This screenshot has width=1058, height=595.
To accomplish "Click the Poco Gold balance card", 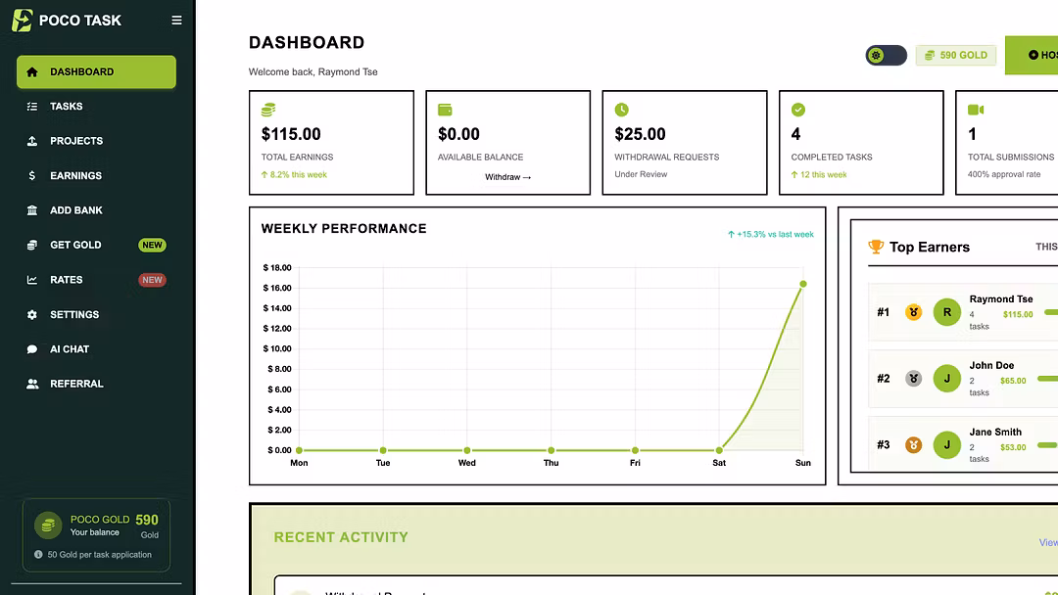I will [x=96, y=534].
